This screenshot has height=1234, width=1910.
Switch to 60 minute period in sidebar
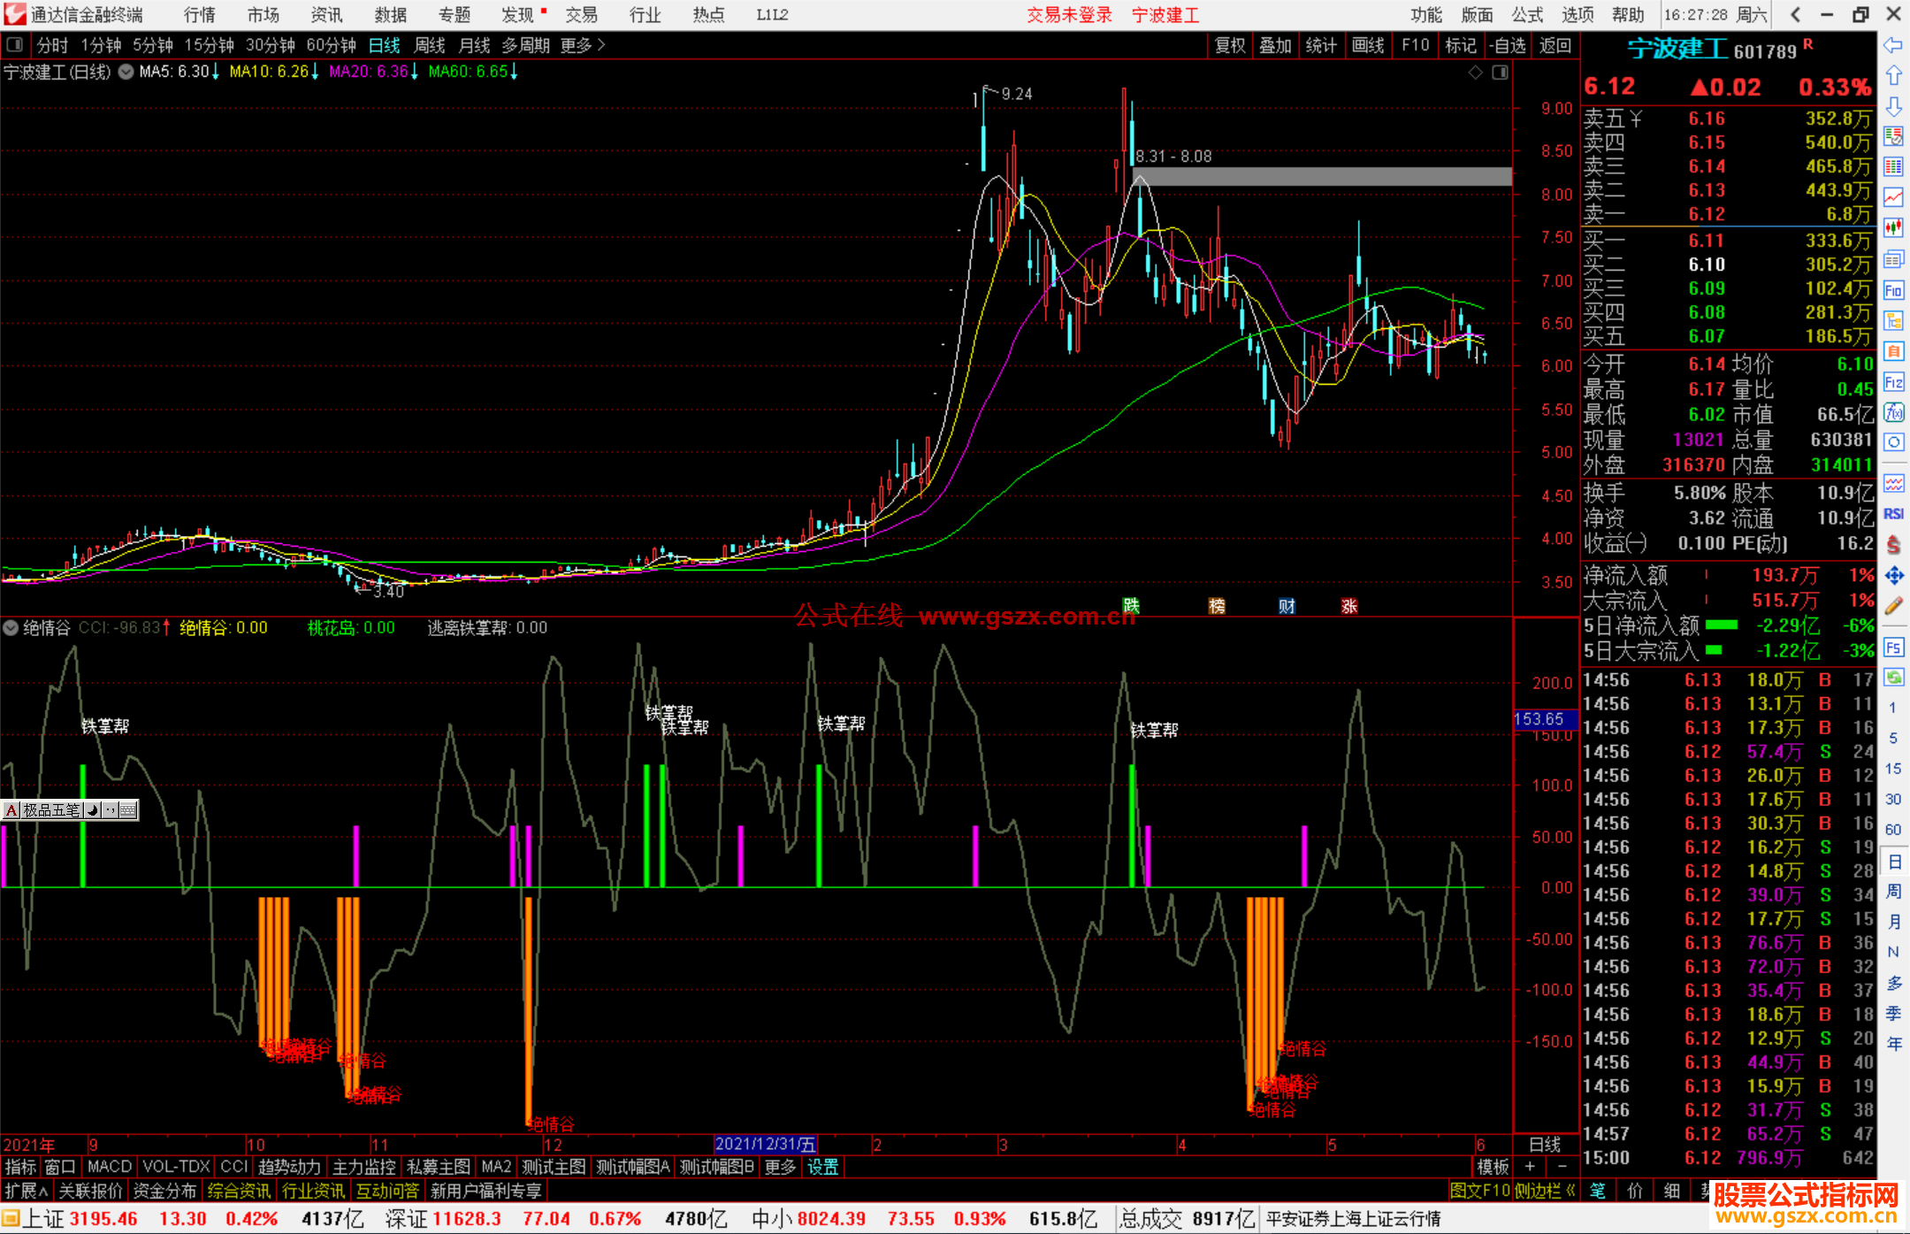[x=1893, y=829]
